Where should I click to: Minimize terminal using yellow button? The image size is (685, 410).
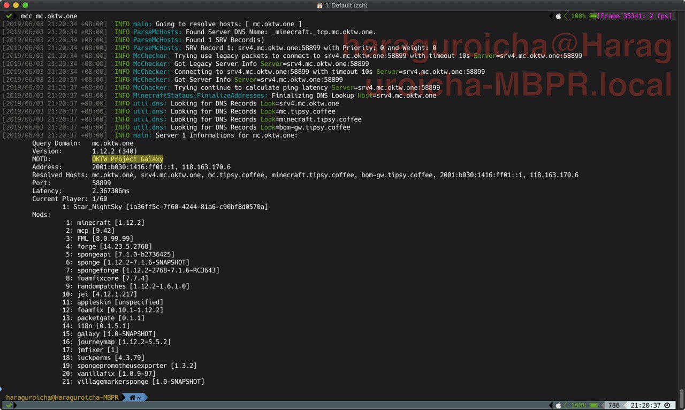pyautogui.click(x=16, y=5)
